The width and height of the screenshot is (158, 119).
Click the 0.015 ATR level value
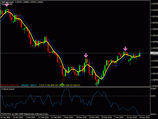(x=153, y=96)
